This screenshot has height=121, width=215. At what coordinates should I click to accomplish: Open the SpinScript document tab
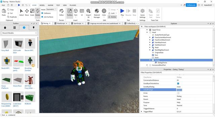coord(77,24)
